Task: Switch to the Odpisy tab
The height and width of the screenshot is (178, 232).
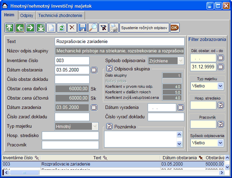Action: click(26, 16)
